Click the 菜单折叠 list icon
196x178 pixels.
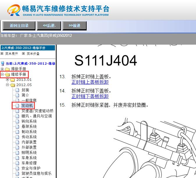click(x=23, y=54)
